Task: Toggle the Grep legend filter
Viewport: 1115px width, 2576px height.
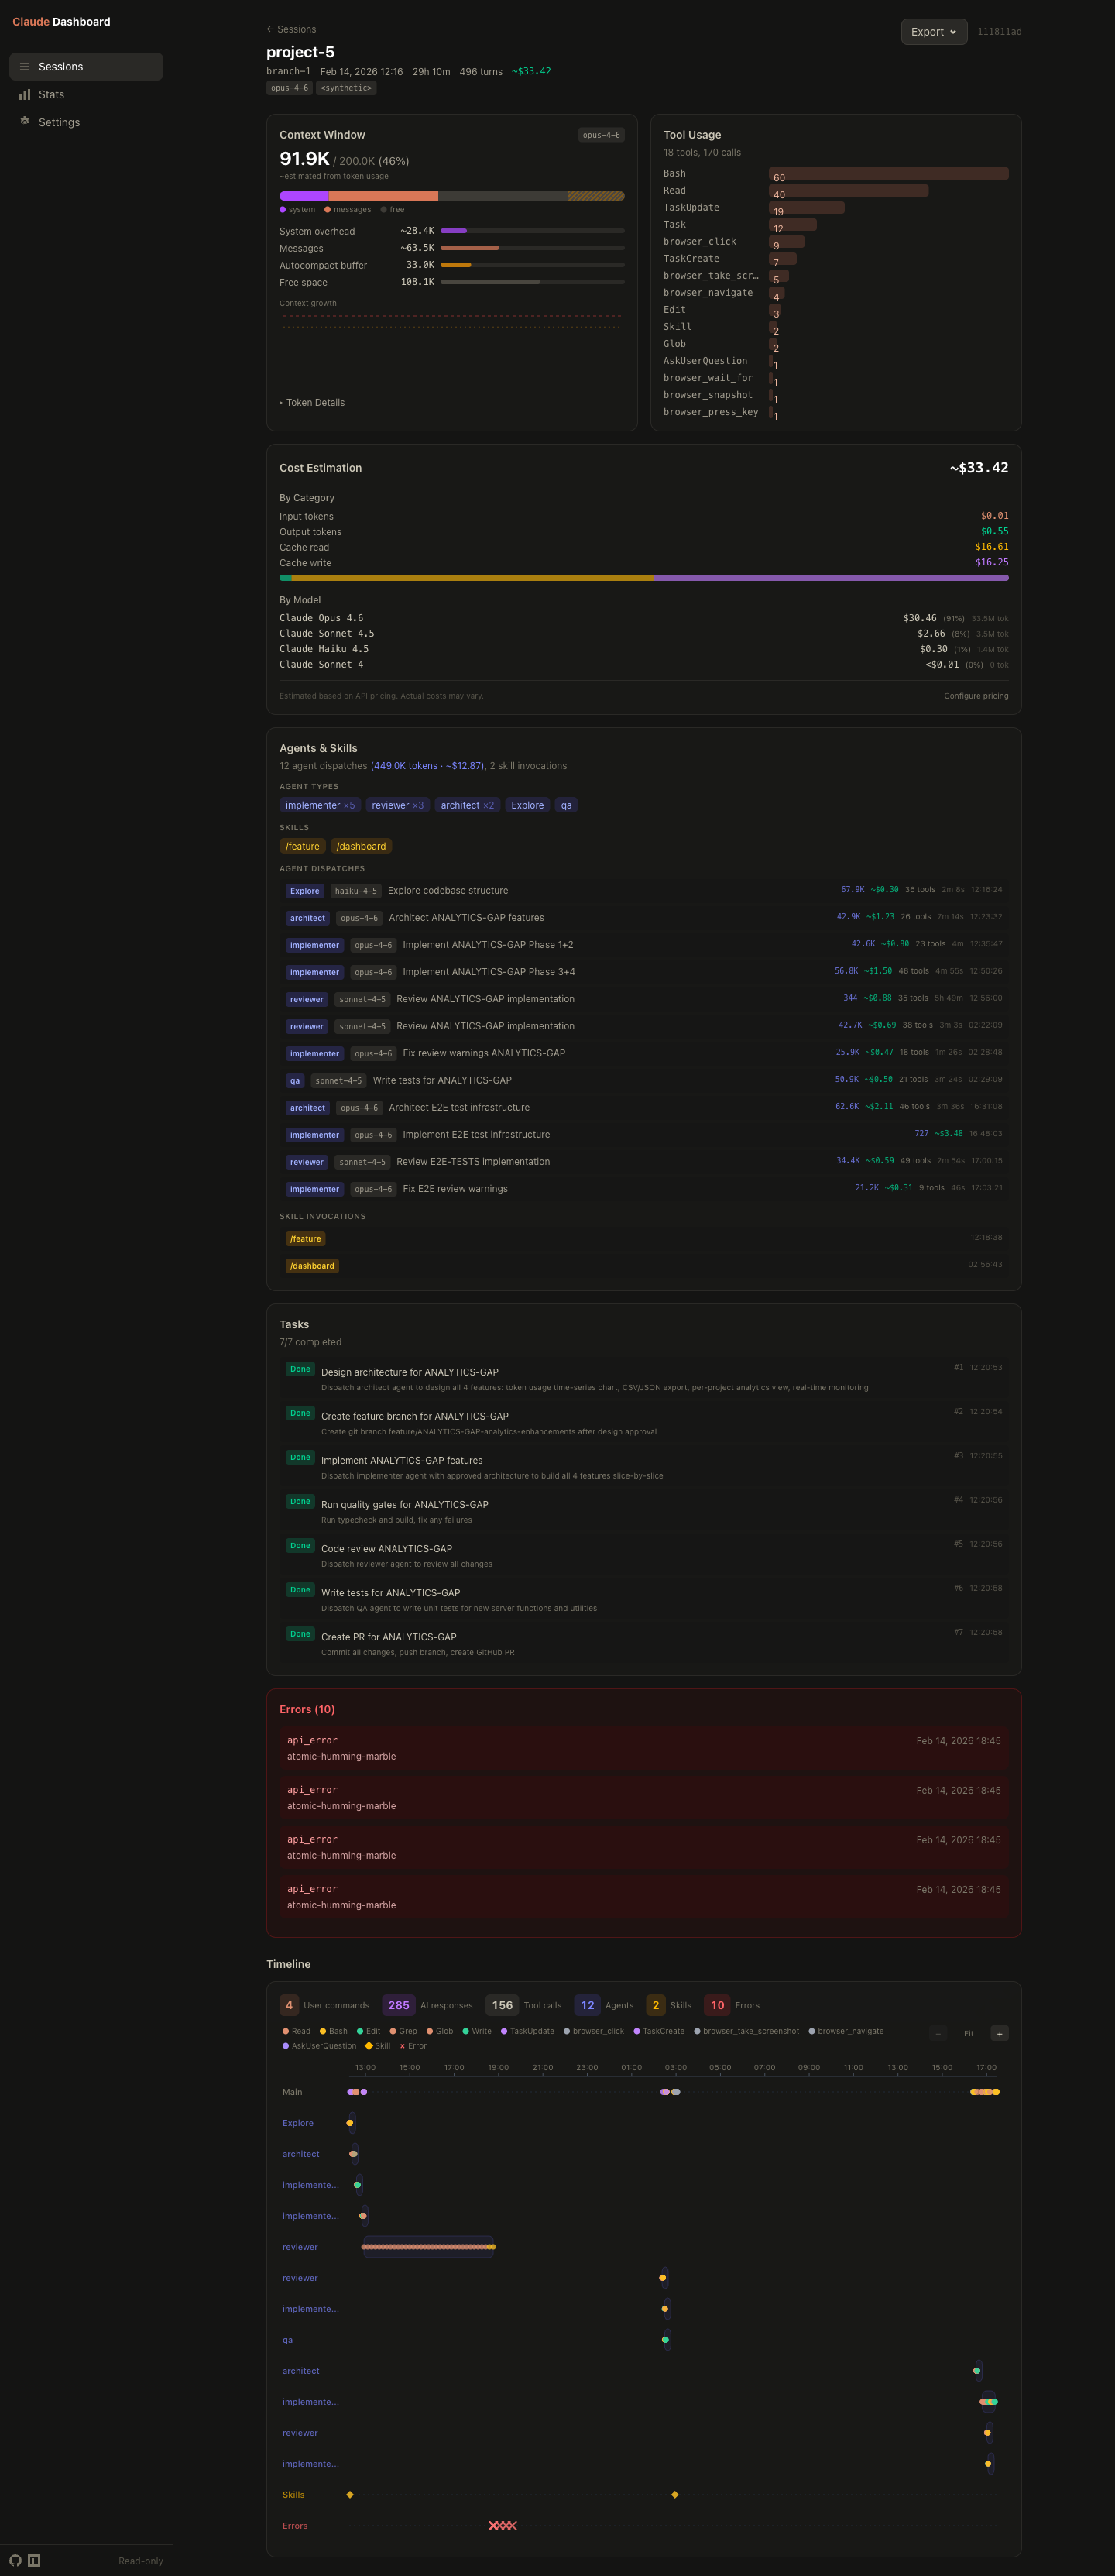Action: (x=403, y=2031)
